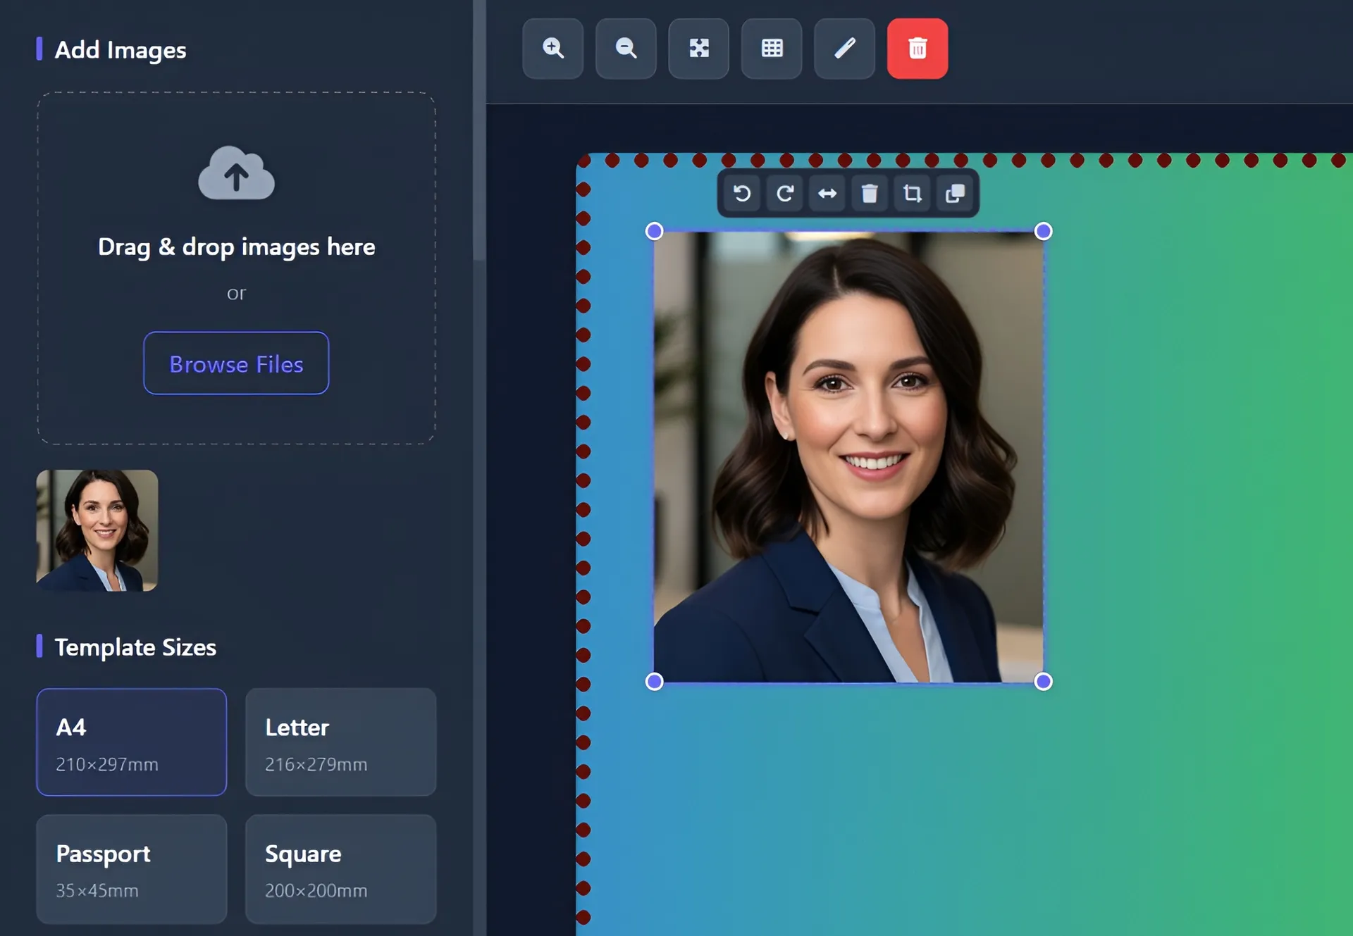Select the zoom out tool

[626, 49]
